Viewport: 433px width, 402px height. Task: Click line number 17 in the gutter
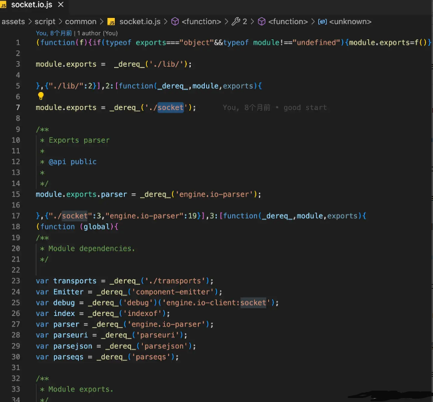coord(16,216)
